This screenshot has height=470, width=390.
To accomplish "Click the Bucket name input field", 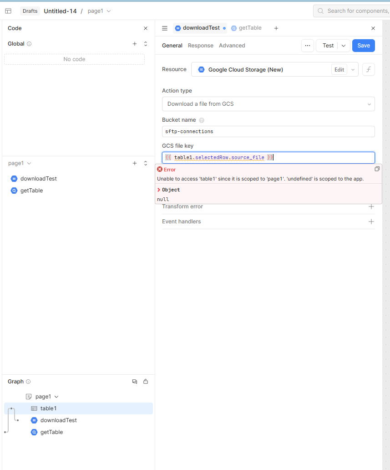I will click(268, 131).
